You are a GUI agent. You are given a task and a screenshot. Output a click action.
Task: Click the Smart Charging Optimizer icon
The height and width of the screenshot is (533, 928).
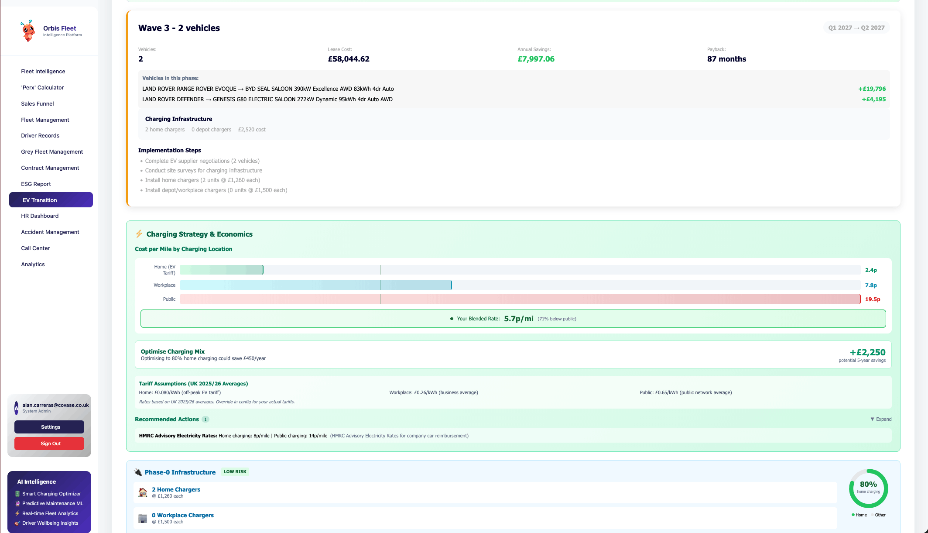pos(17,494)
